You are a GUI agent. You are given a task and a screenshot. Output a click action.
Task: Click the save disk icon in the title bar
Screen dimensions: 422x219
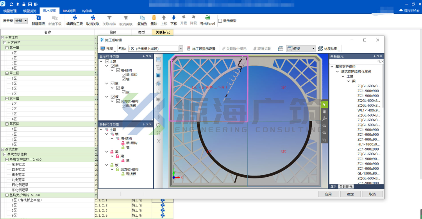pos(30,4)
